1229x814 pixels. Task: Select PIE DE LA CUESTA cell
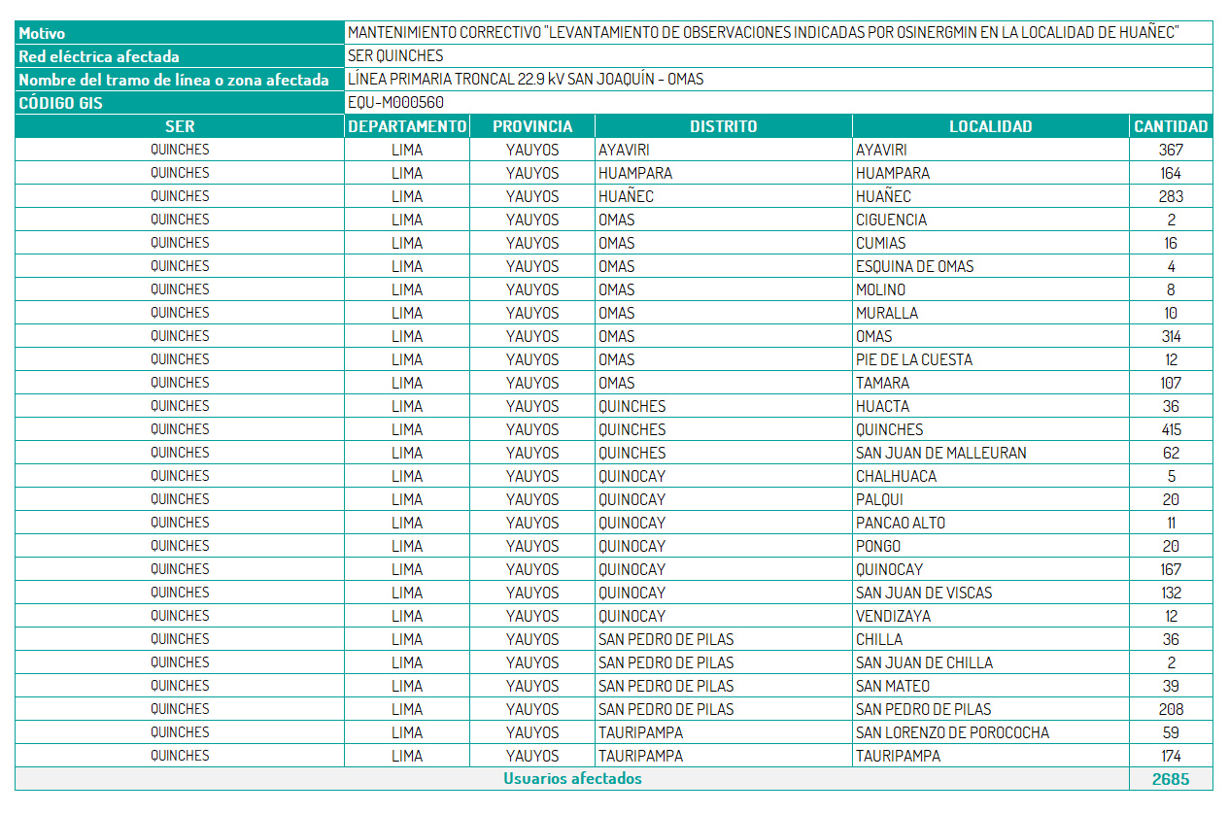(991, 359)
